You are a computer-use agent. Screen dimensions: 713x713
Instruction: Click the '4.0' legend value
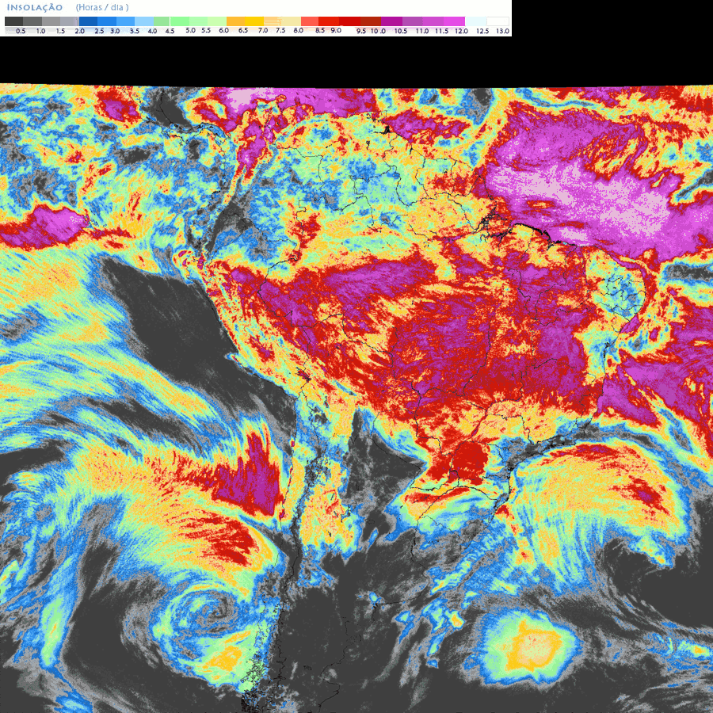coord(152,31)
